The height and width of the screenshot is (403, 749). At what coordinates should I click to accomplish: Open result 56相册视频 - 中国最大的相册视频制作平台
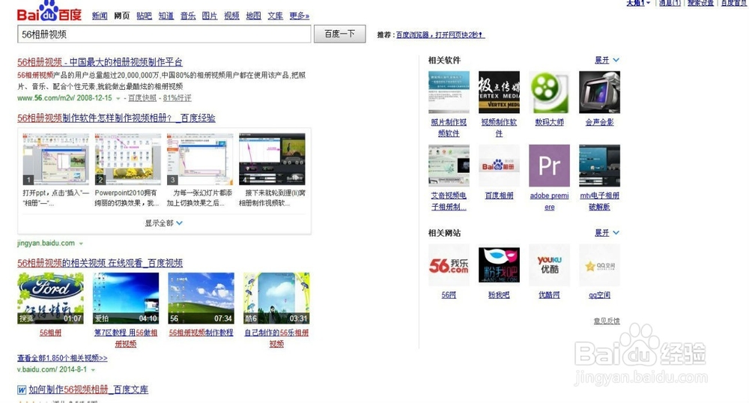pos(100,62)
